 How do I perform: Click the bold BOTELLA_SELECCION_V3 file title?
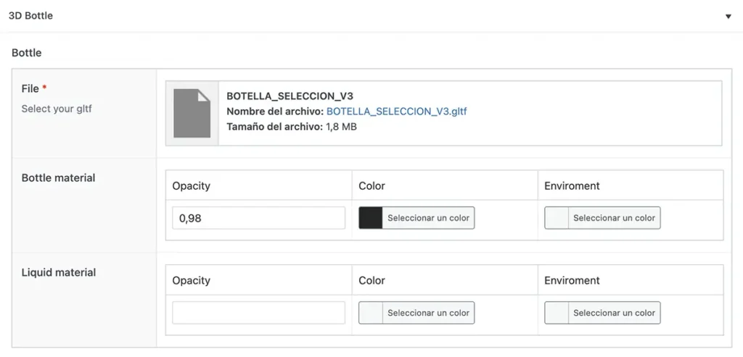pyautogui.click(x=290, y=96)
